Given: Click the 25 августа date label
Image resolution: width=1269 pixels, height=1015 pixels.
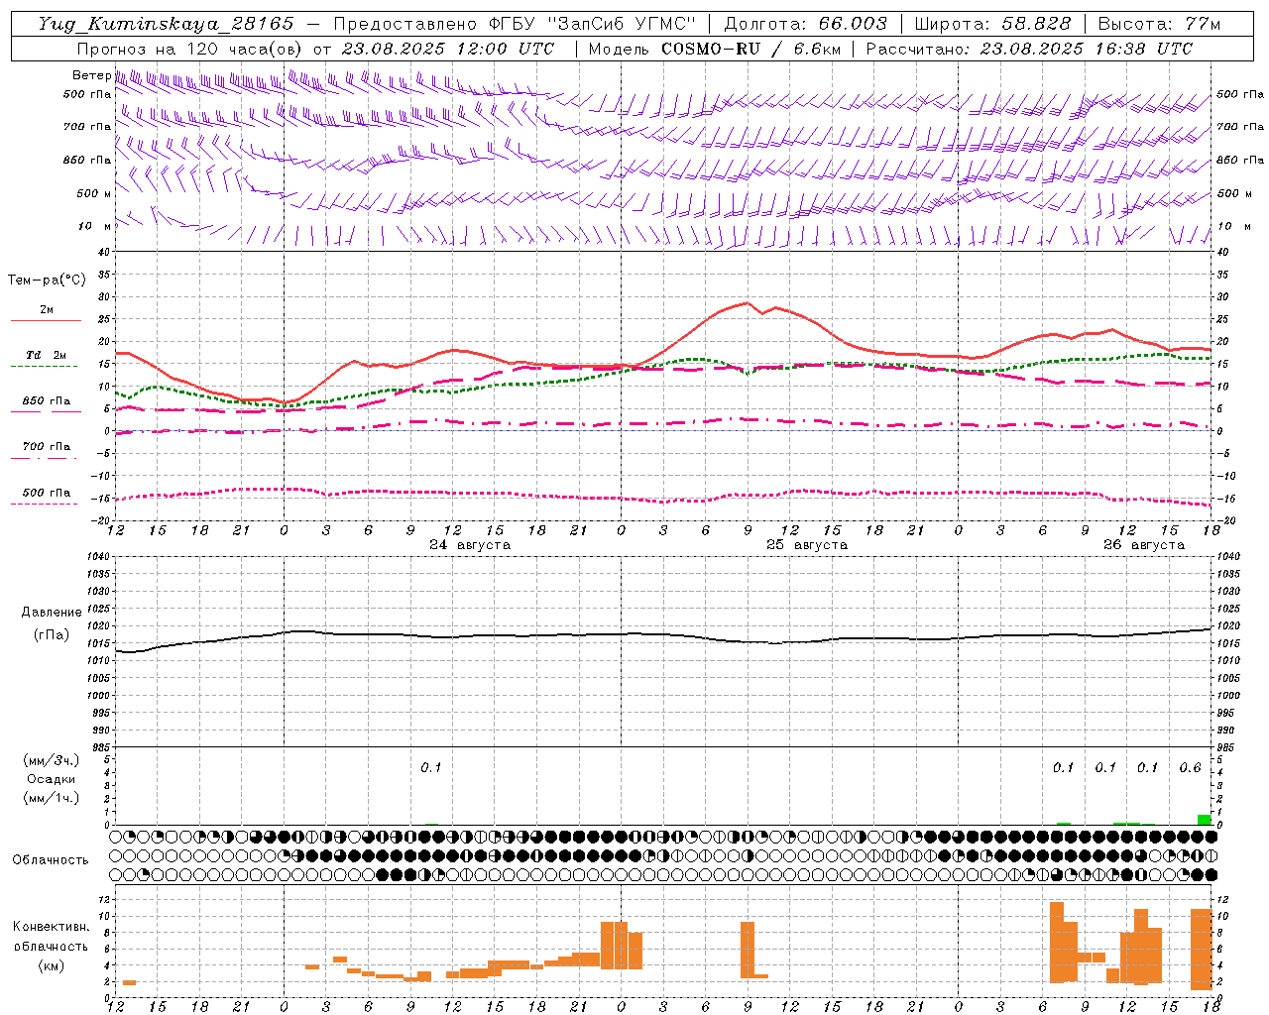Looking at the screenshot, I should 807,545.
